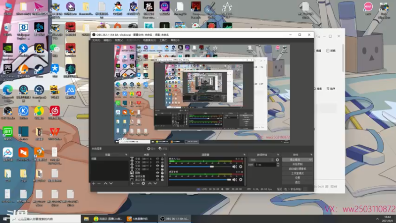Screen dimensions: 396x223
Task: Open the Windows Start button
Action: click(x=5, y=219)
